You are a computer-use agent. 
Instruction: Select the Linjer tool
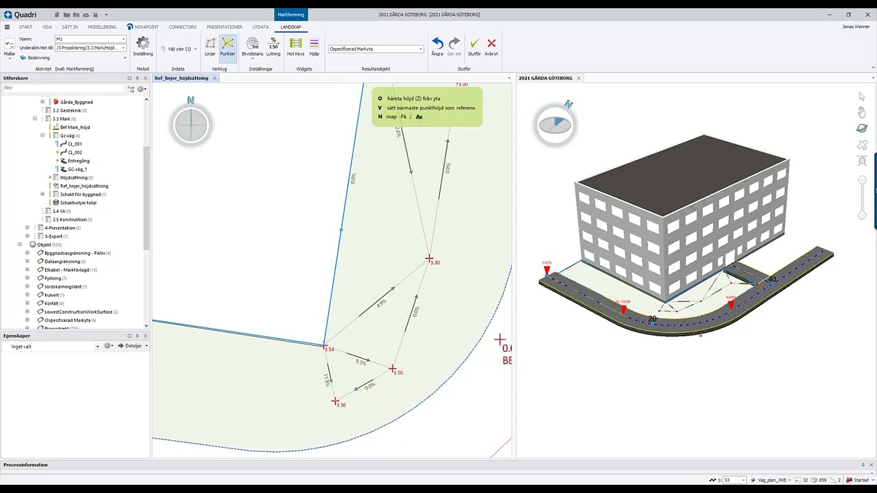click(x=210, y=47)
